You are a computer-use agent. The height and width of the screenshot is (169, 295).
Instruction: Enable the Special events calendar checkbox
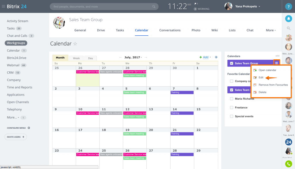pyautogui.click(x=231, y=116)
